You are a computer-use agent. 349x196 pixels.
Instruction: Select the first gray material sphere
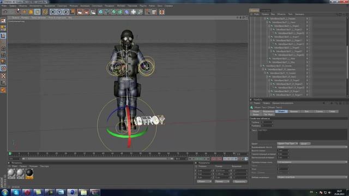[x=11, y=173]
